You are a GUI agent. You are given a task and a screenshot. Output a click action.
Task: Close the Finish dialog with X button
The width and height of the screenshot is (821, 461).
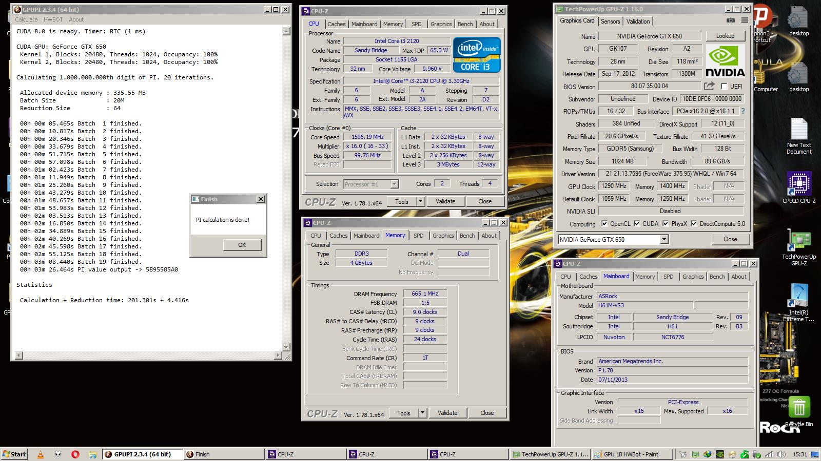pyautogui.click(x=260, y=199)
